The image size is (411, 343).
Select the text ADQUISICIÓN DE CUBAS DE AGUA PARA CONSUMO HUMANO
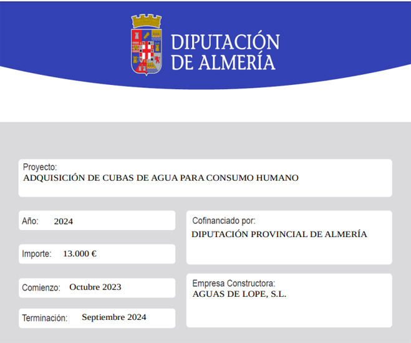coord(161,178)
